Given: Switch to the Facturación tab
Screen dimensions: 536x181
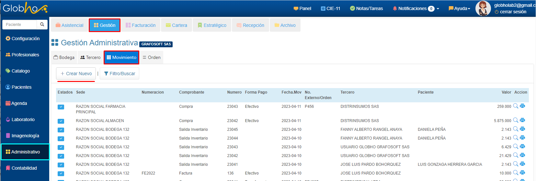Looking at the screenshot, I should coord(141,25).
